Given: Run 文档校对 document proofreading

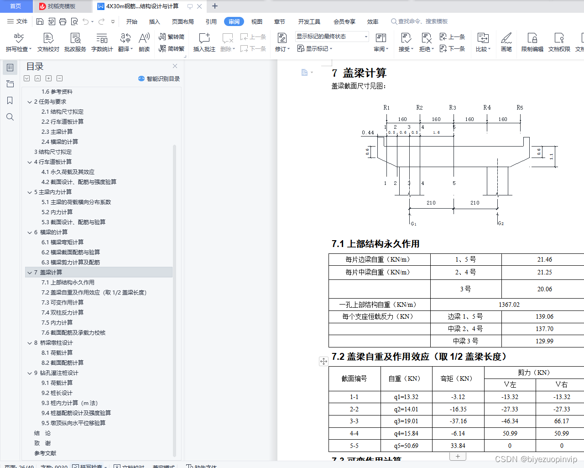Looking at the screenshot, I should pos(48,42).
